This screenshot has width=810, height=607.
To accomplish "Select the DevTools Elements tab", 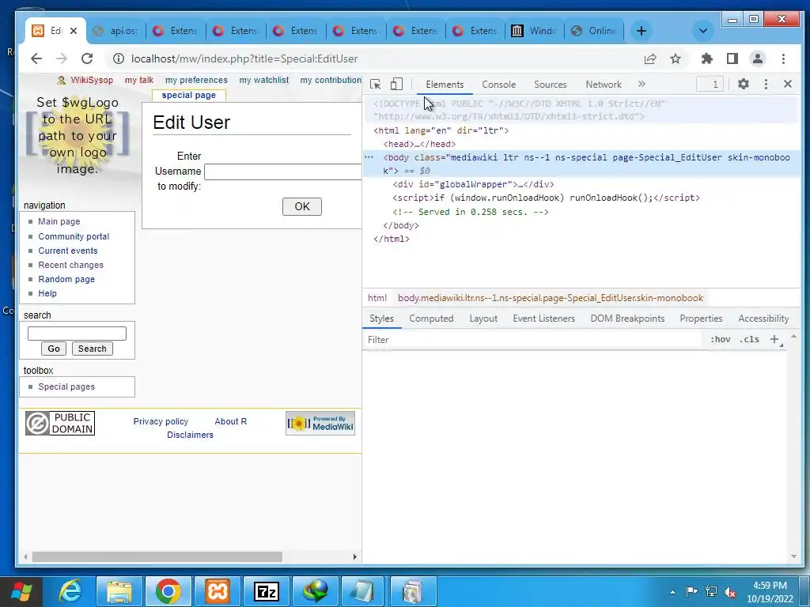I will 445,84.
